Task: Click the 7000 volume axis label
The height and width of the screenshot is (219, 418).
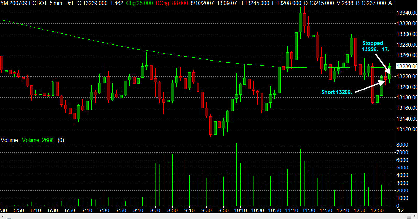Action: 402,152
